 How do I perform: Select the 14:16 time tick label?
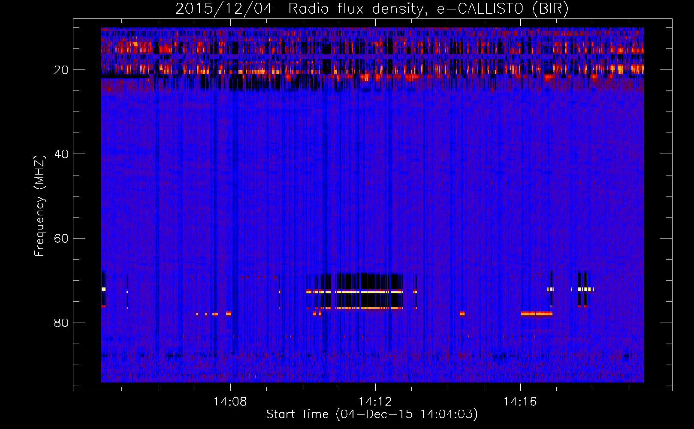tap(520, 402)
